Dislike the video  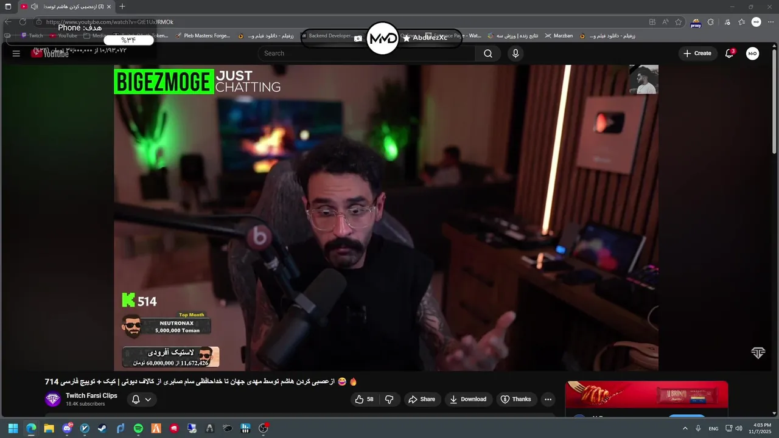click(x=389, y=399)
